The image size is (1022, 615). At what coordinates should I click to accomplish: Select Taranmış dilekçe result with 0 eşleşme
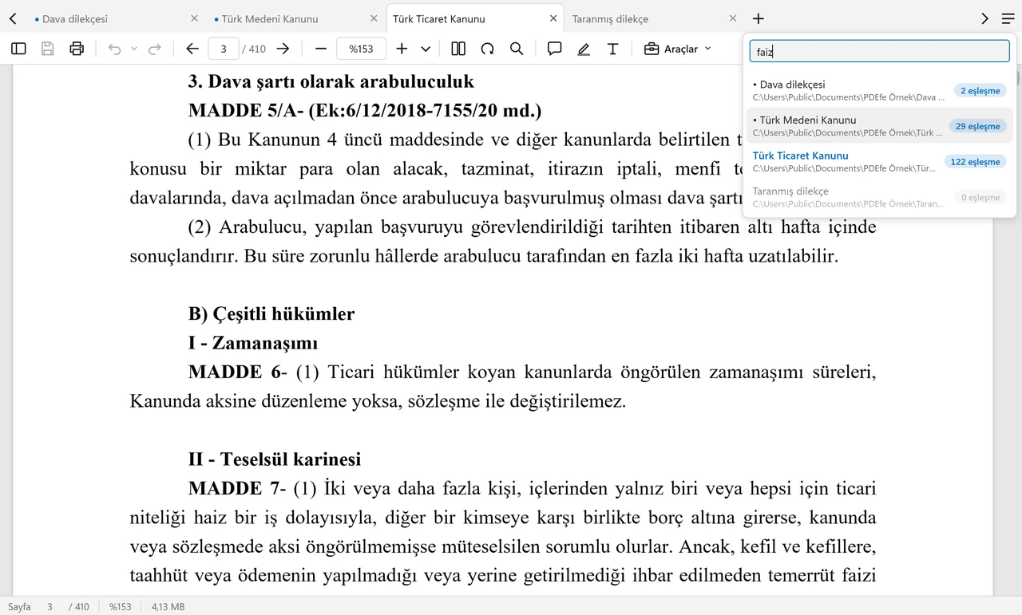879,197
